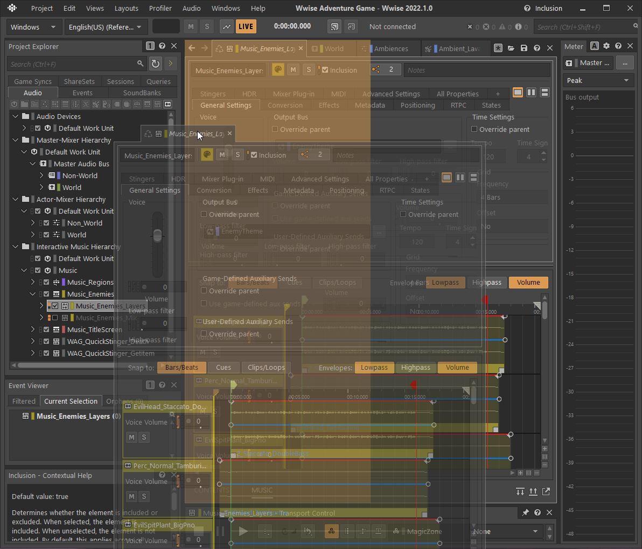Collapse the Audio Devices tree node
Viewport: 642px width, 549px height.
pos(15,117)
